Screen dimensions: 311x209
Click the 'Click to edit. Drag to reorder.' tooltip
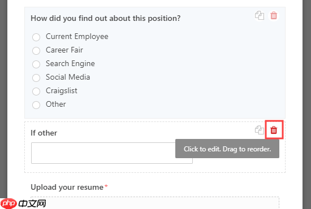click(227, 149)
